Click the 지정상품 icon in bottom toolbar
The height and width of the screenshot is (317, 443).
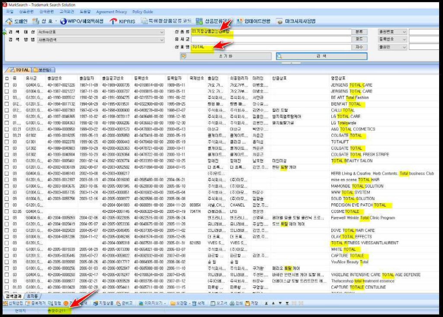(x=96, y=303)
